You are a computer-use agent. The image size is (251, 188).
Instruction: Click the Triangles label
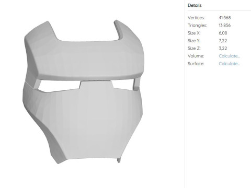point(197,26)
